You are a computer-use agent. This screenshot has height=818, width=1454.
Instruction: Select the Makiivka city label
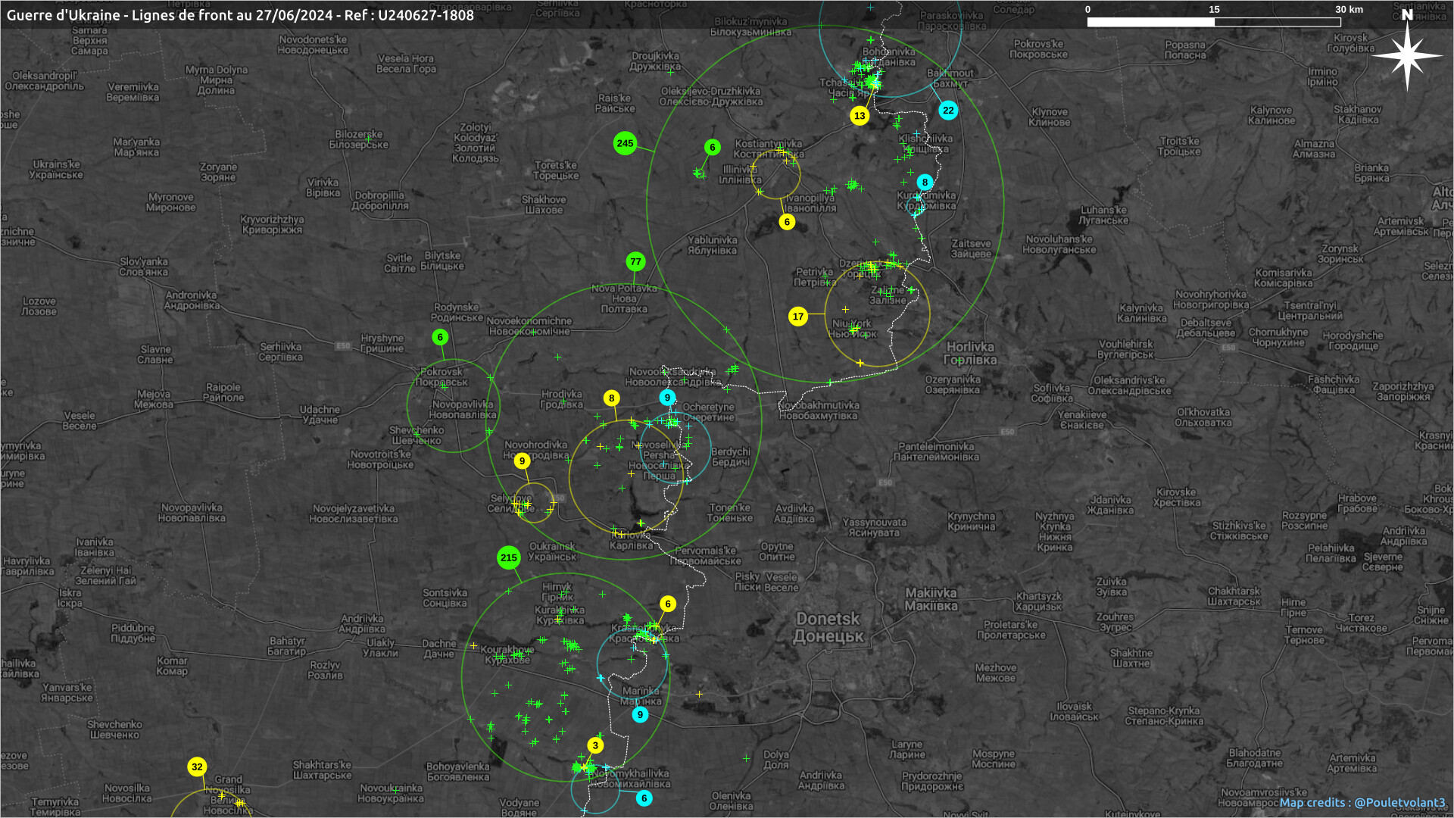(x=931, y=599)
